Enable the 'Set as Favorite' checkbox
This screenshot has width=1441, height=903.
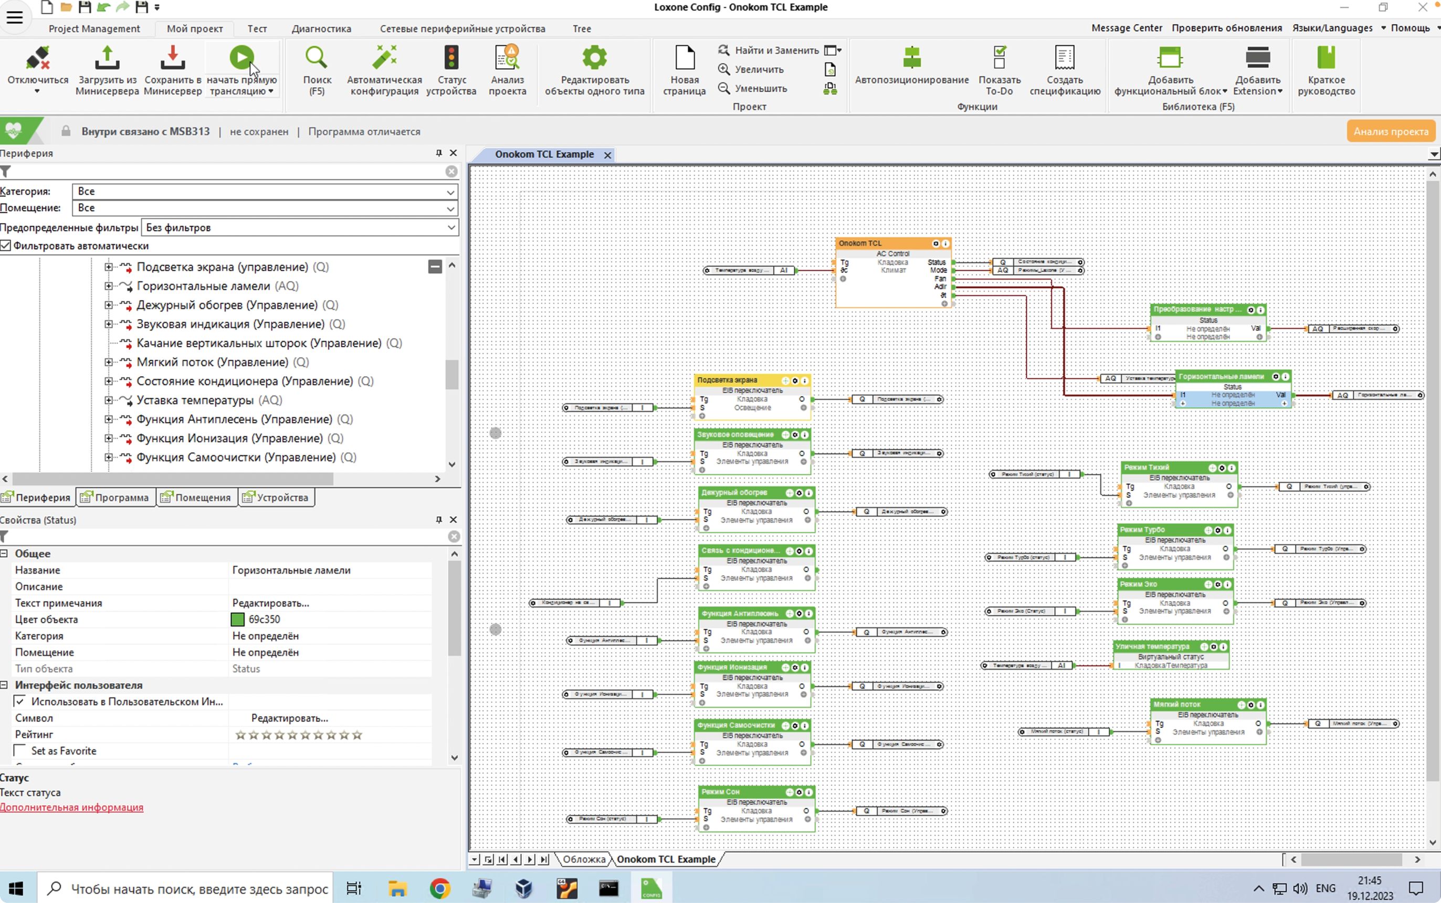coord(20,751)
